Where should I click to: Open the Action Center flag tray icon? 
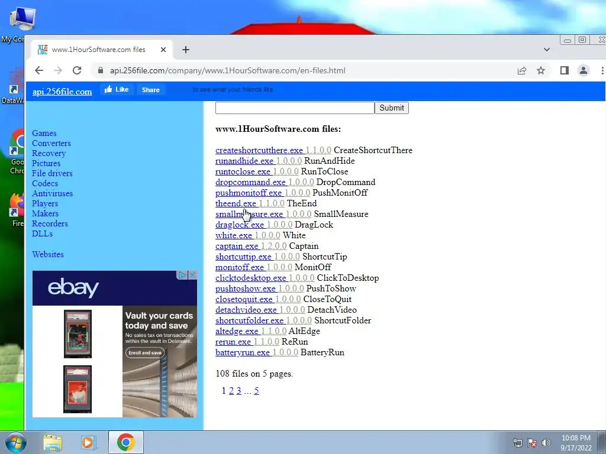532,443
